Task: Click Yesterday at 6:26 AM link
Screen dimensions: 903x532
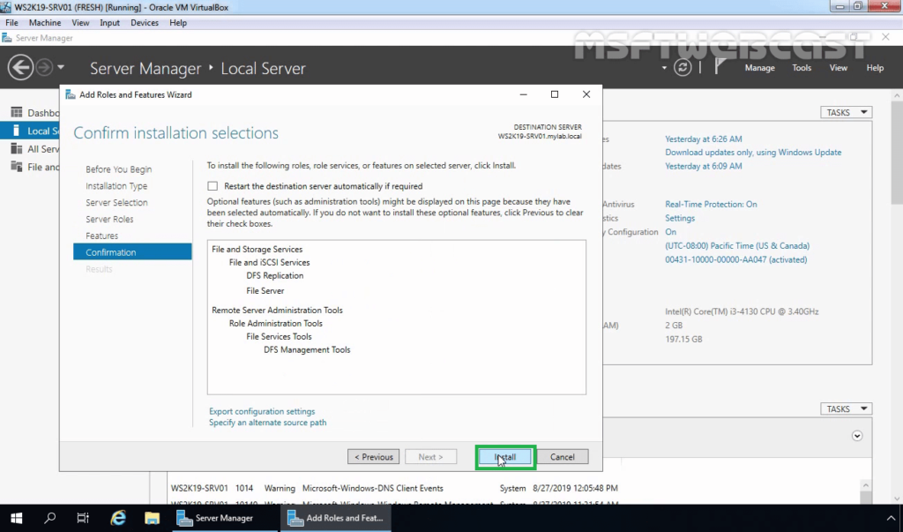Action: click(703, 139)
